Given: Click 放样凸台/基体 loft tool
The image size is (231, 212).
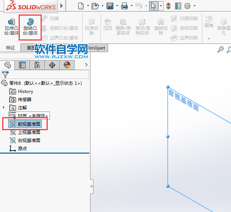Looking at the screenshot, I should (x=60, y=28).
